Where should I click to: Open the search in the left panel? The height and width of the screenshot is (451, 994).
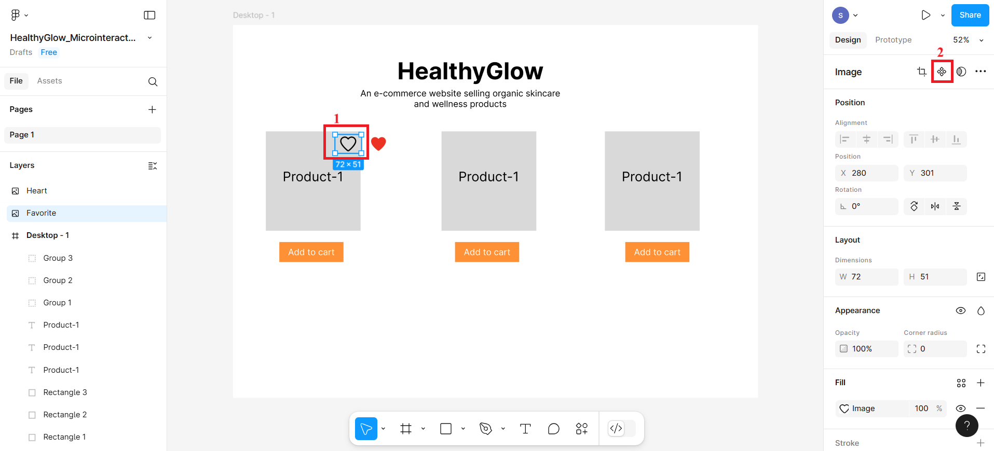pos(153,81)
